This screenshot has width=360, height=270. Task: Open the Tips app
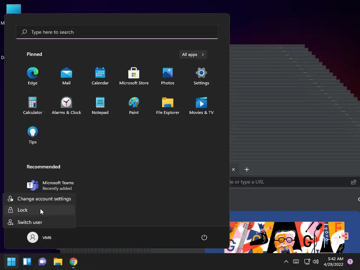coord(33,135)
